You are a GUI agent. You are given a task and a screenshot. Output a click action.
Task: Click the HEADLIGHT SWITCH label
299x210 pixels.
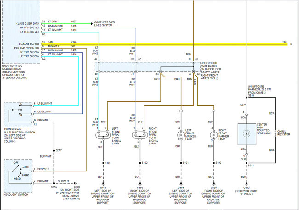[x=16, y=195]
